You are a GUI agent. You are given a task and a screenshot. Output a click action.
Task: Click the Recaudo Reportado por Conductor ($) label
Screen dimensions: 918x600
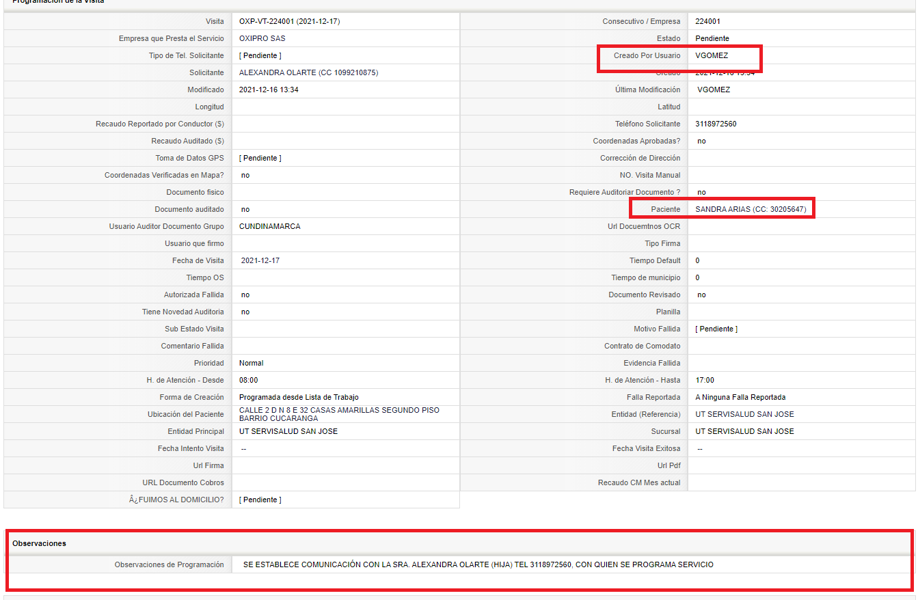(x=160, y=124)
